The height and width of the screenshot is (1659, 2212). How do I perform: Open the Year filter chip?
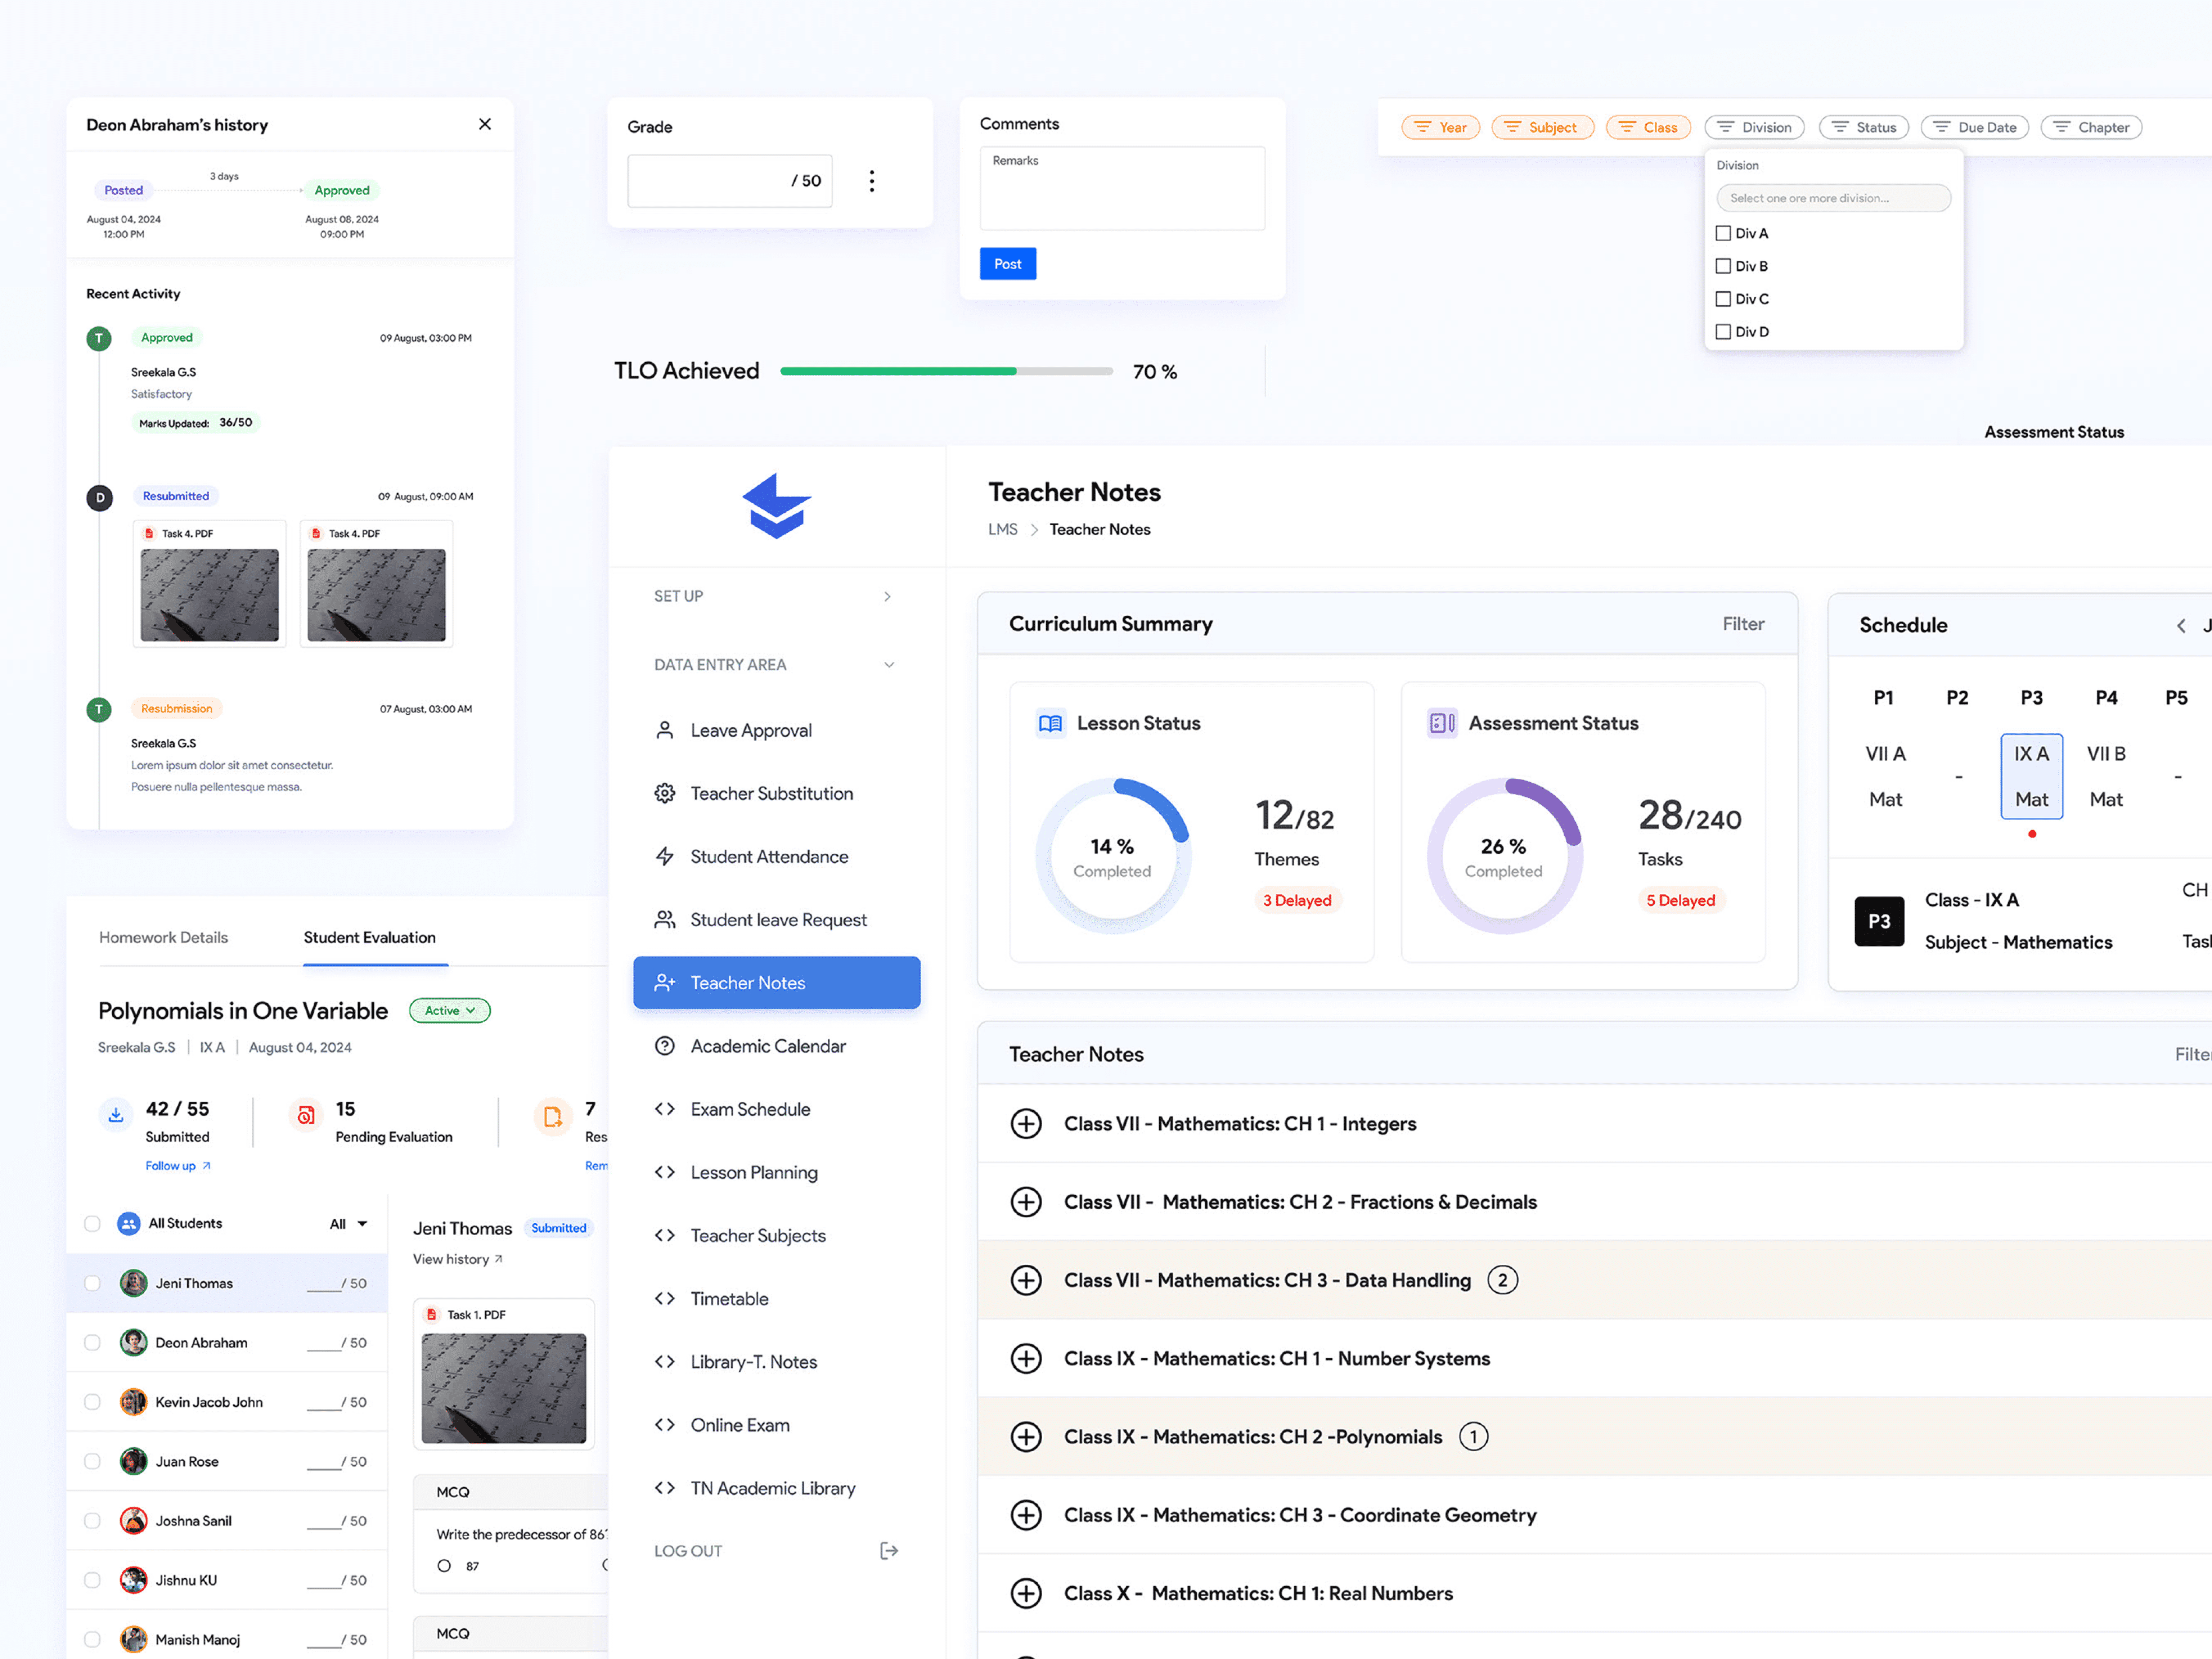[x=1440, y=127]
